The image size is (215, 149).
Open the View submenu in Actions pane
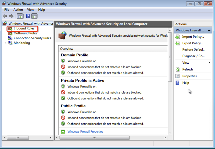[193, 63]
